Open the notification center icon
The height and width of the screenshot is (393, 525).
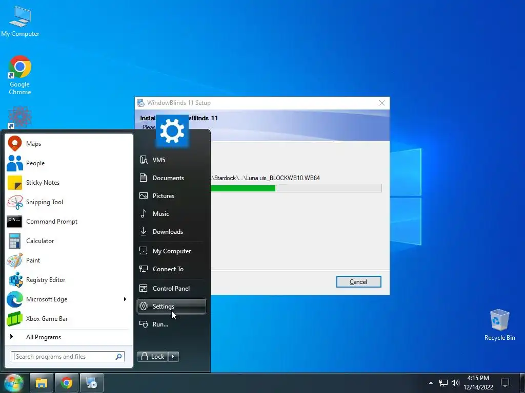point(505,383)
